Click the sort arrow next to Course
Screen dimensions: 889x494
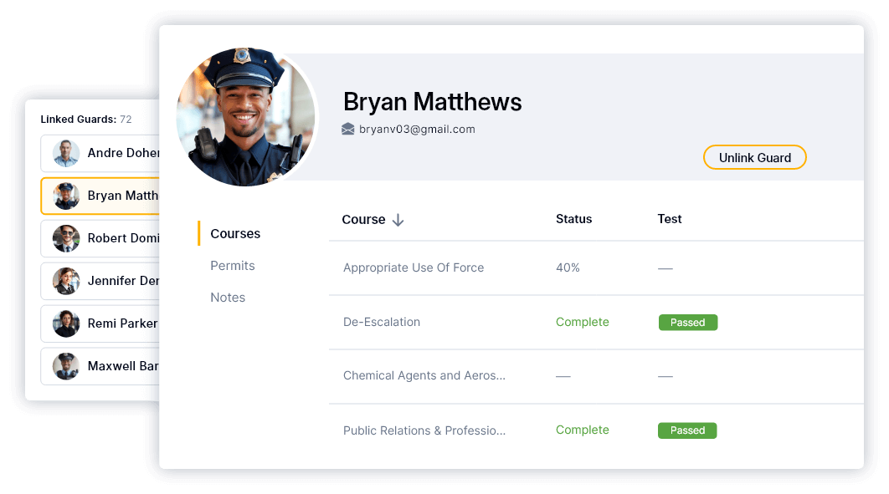pyautogui.click(x=396, y=219)
